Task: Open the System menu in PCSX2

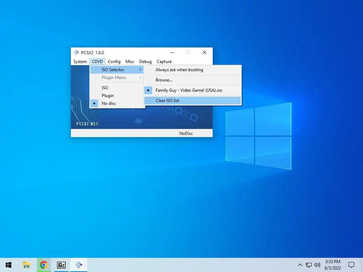Action: [x=80, y=62]
